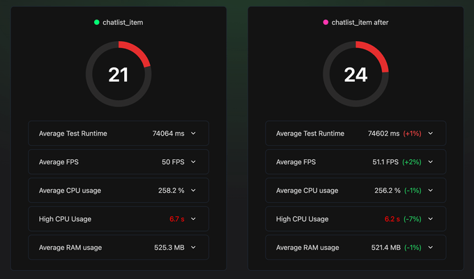Screen dimensions: 474x279
Task: Open the chevron next to 51.1 FPS (+2%)
Action: pyautogui.click(x=431, y=161)
